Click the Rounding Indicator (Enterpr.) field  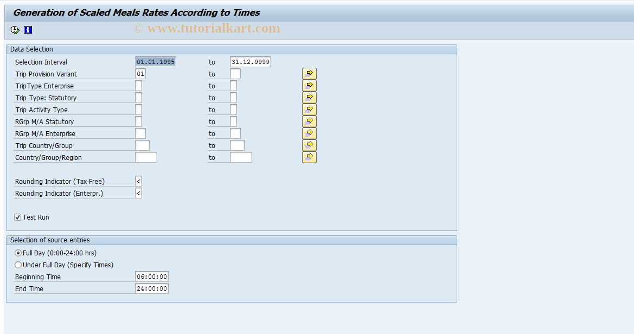(139, 193)
